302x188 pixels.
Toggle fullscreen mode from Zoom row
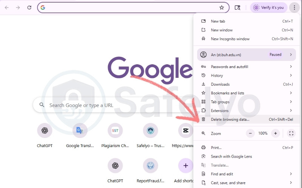click(x=291, y=133)
